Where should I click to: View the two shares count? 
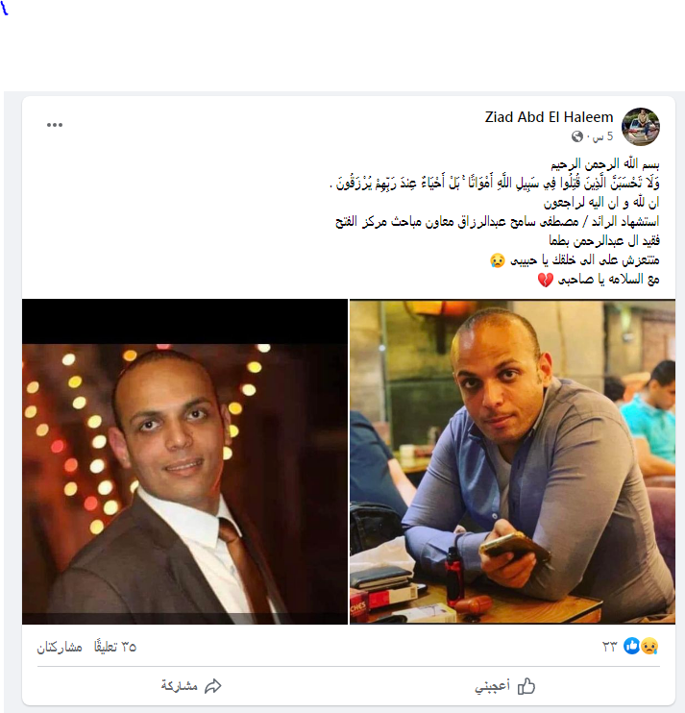tap(60, 647)
